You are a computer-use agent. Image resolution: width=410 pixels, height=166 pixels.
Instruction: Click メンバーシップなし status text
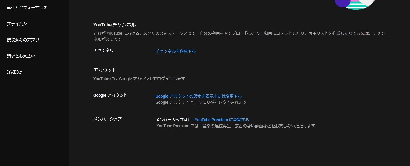(x=174, y=120)
